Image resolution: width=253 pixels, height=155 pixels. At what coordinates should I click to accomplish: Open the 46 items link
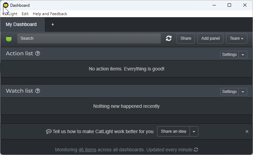(87, 150)
